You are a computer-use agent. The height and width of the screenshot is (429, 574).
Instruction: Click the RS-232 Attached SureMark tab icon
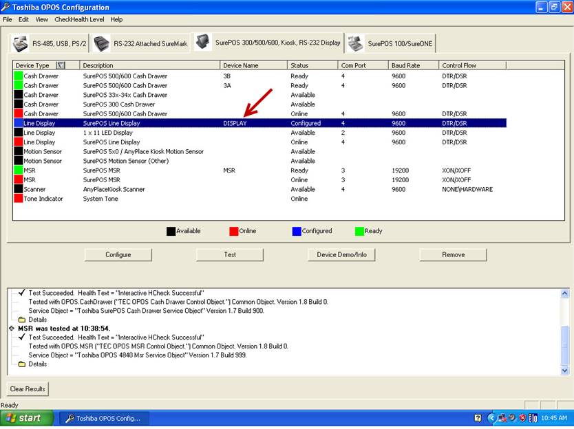[x=102, y=43]
